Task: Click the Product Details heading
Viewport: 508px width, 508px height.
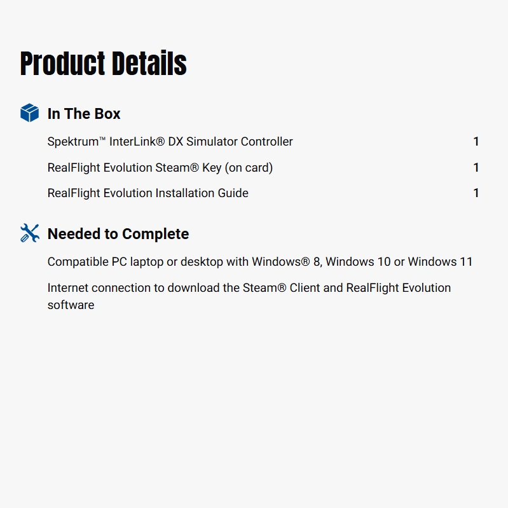Action: 104,64
